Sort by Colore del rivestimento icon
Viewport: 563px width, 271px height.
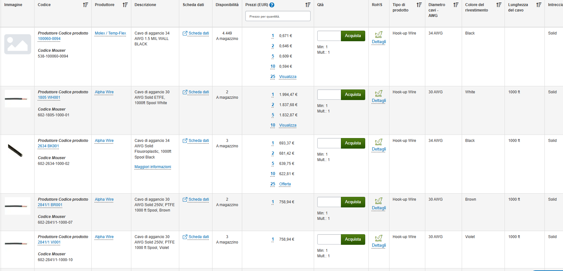click(499, 5)
